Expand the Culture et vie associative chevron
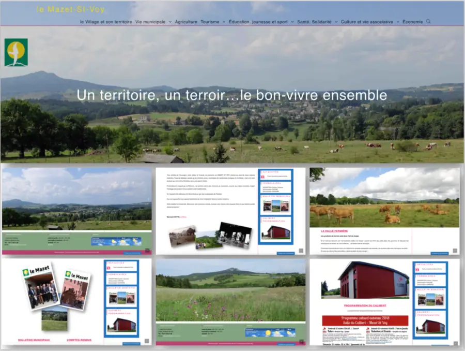 point(397,22)
